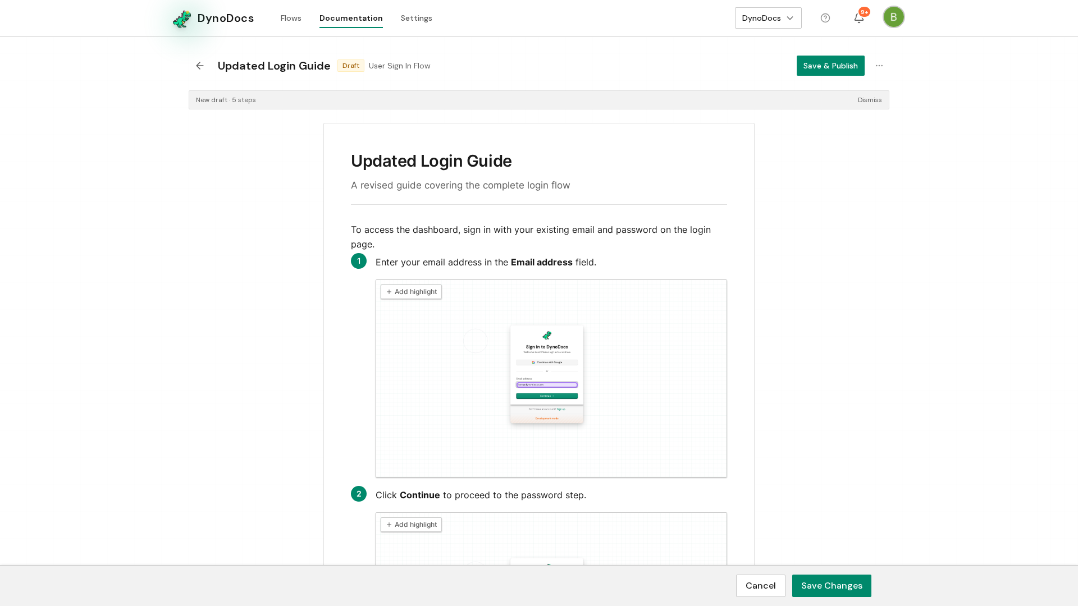Edit step 2 text about clicking Continue
The height and width of the screenshot is (606, 1078).
pos(481,495)
